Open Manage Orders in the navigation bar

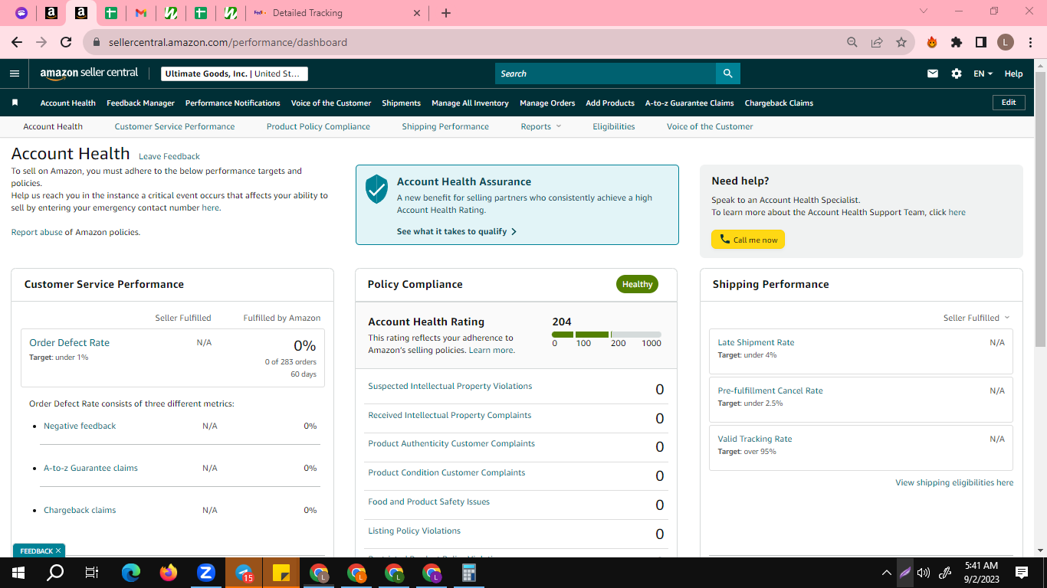click(547, 103)
